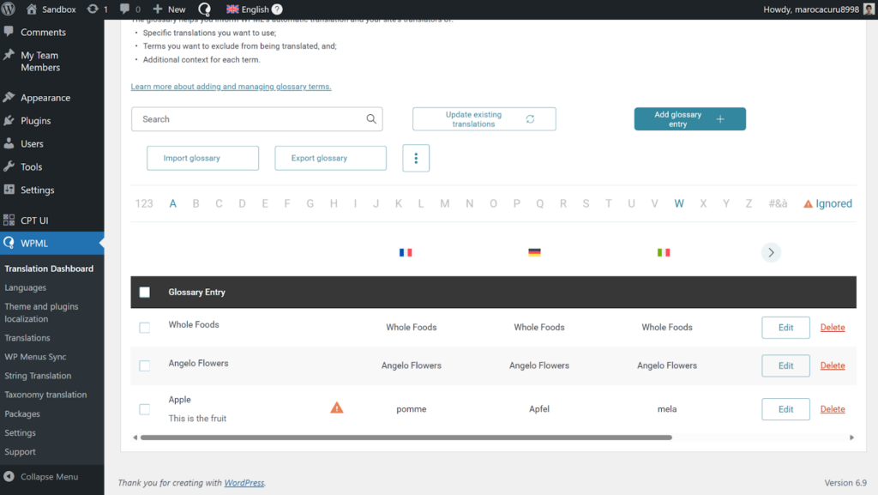Image resolution: width=878 pixels, height=495 pixels.
Task: Open WPML in the sidebar menu
Action: pos(52,243)
